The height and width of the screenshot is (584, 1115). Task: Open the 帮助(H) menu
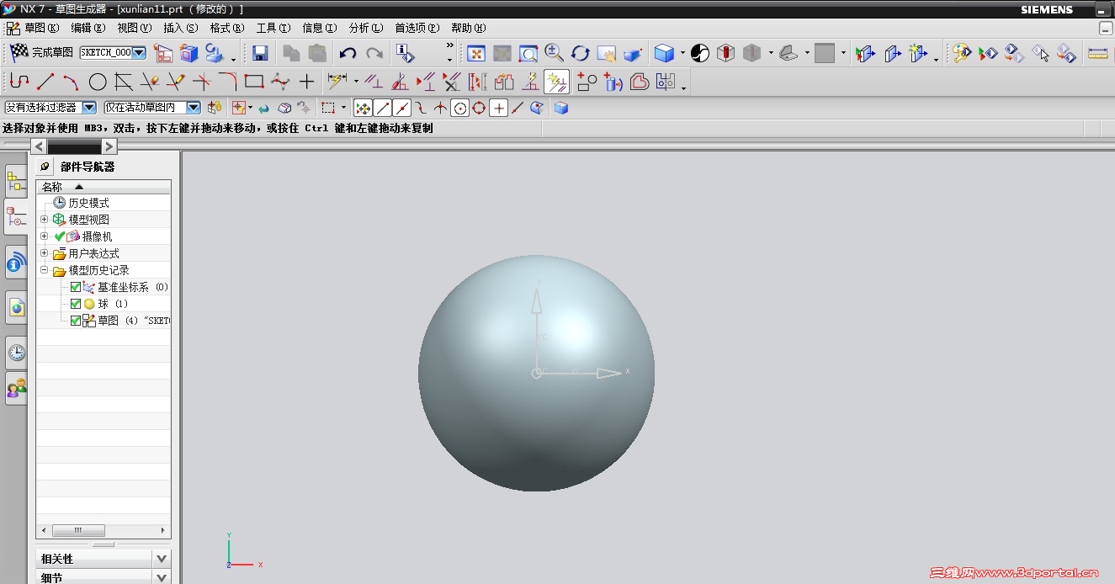(x=469, y=28)
